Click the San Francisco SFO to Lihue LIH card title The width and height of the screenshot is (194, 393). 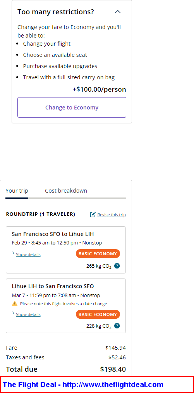click(x=53, y=234)
